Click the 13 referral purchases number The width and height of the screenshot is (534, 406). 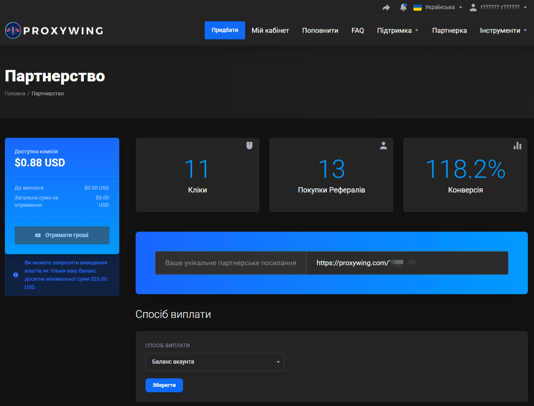click(x=332, y=169)
